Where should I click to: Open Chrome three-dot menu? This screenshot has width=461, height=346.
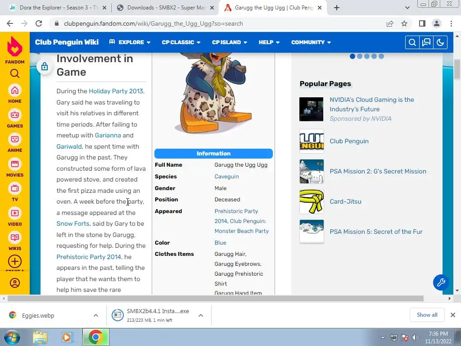(x=451, y=23)
